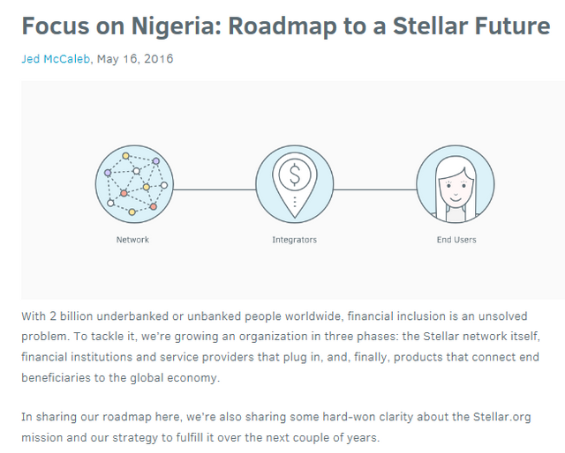Screen dimensions: 565x453
Task: Click the Integrators caption label
Action: click(294, 240)
